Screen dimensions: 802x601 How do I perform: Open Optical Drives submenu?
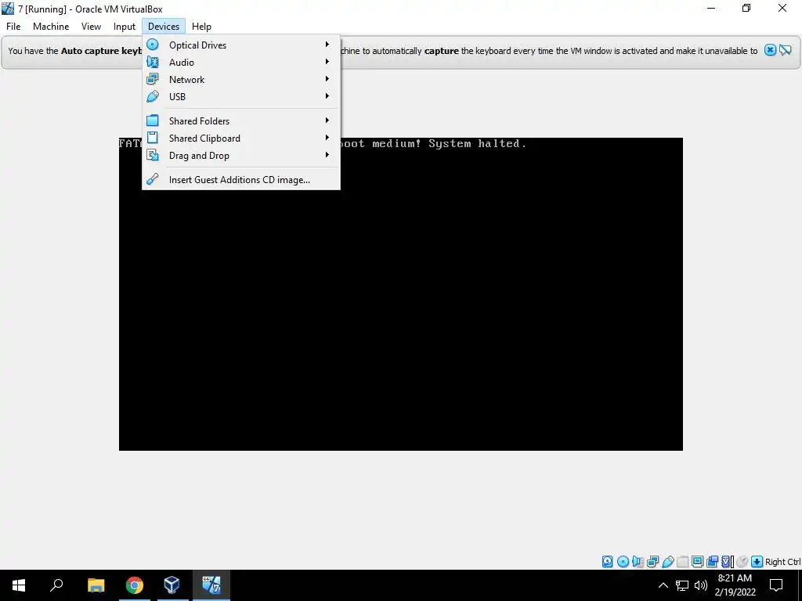click(x=241, y=45)
